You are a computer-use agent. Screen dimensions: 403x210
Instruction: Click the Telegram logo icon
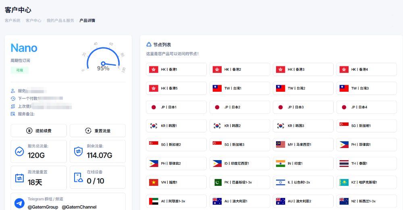[19, 203]
